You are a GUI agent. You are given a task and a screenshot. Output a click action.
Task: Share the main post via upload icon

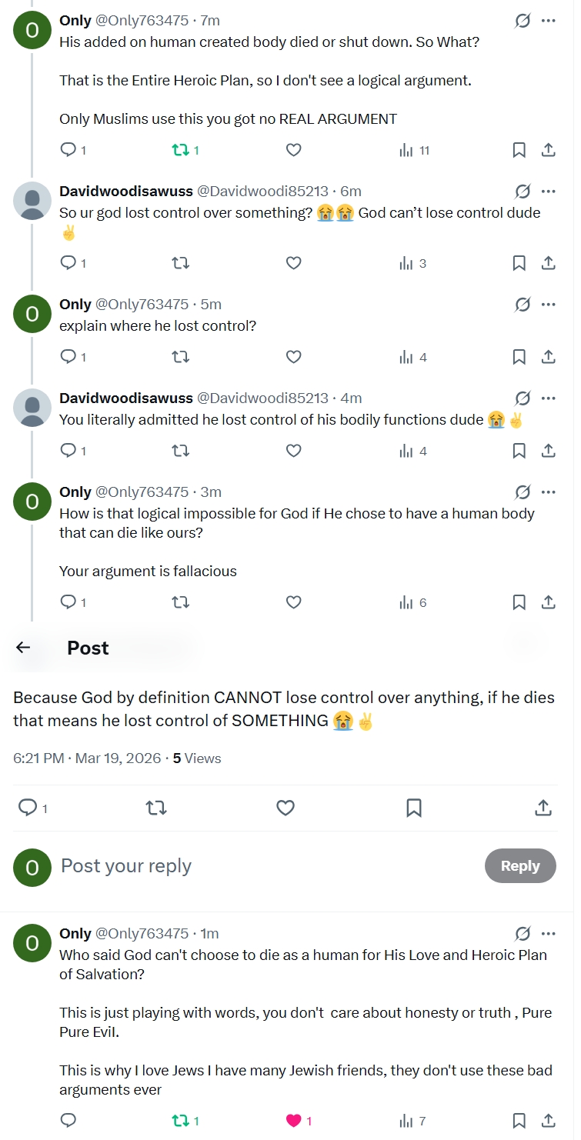point(543,808)
